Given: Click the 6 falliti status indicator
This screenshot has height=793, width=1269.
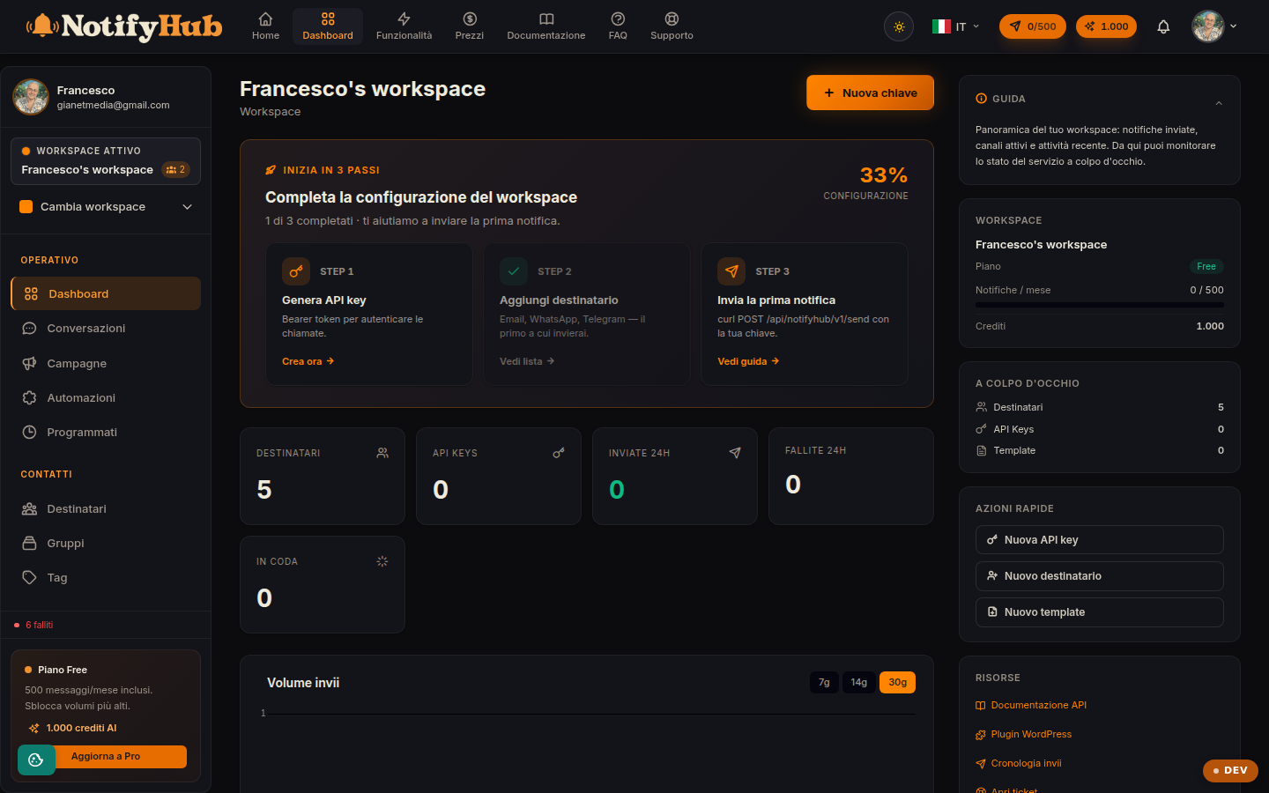Looking at the screenshot, I should pos(33,625).
